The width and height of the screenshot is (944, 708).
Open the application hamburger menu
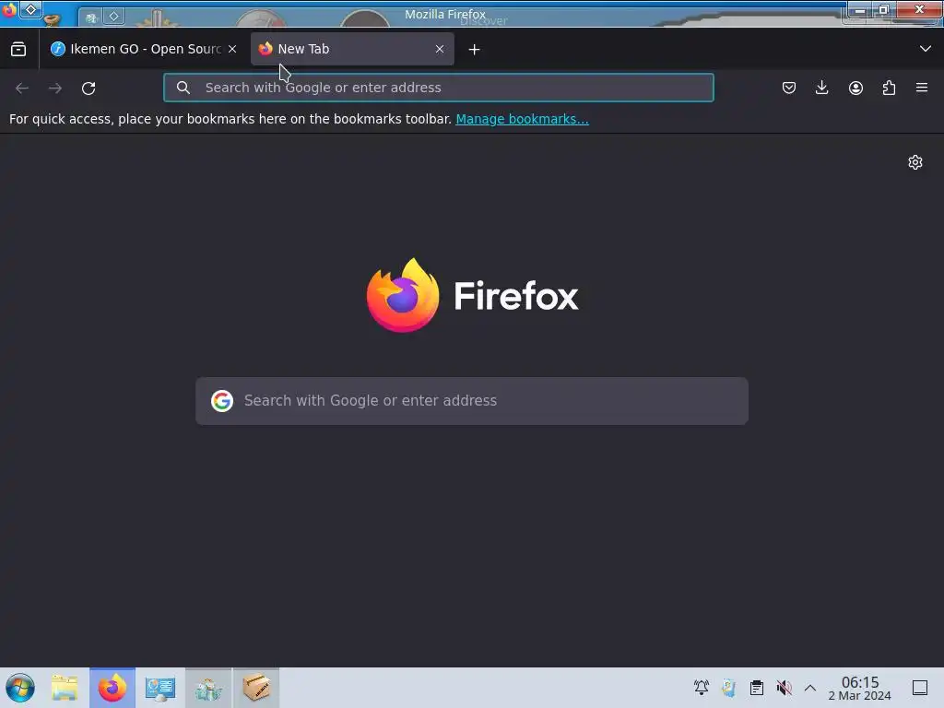[922, 88]
